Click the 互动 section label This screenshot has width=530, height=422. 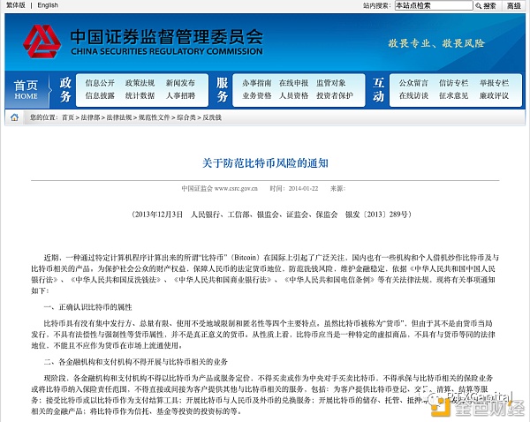click(378, 89)
